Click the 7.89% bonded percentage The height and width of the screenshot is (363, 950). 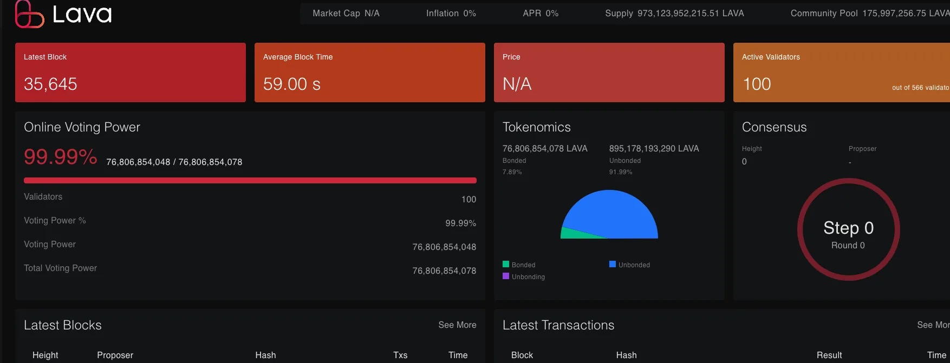[512, 172]
